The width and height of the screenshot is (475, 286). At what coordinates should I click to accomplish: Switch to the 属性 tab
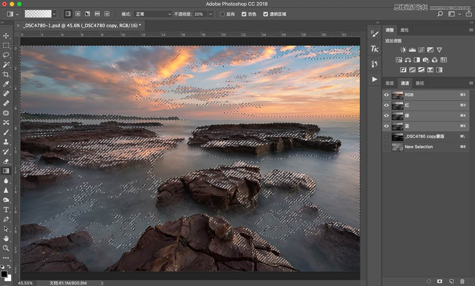point(404,30)
